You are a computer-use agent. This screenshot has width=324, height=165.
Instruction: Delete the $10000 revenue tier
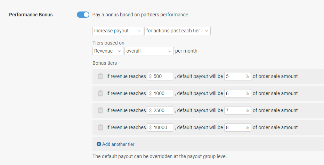tap(100, 127)
